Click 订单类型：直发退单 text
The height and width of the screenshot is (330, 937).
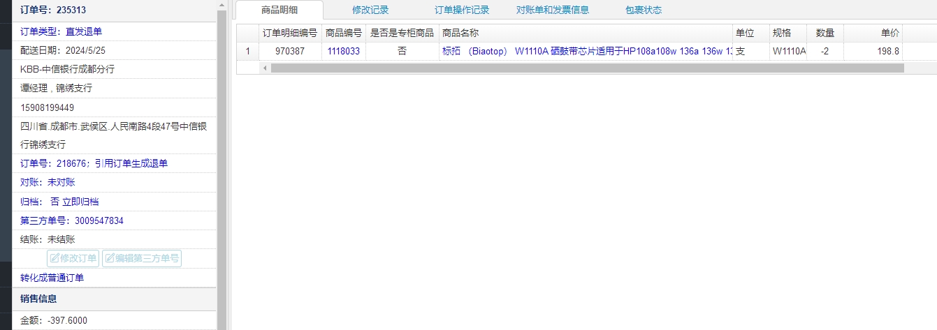[x=61, y=31]
